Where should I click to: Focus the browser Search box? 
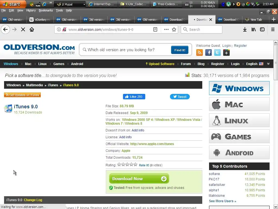pyautogui.click(x=202, y=29)
